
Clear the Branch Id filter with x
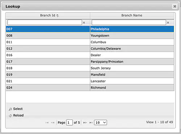click(x=84, y=23)
